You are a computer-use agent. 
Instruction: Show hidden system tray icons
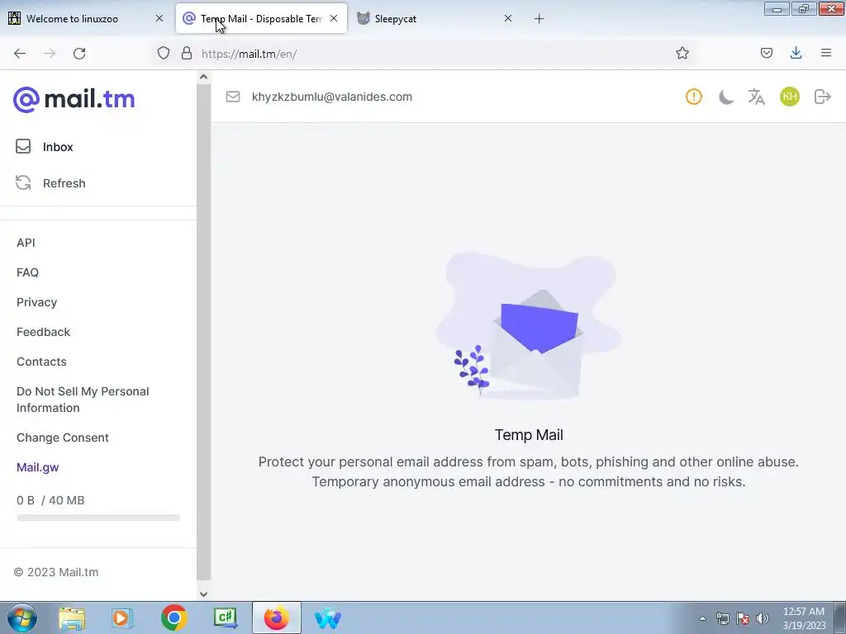pyautogui.click(x=702, y=618)
